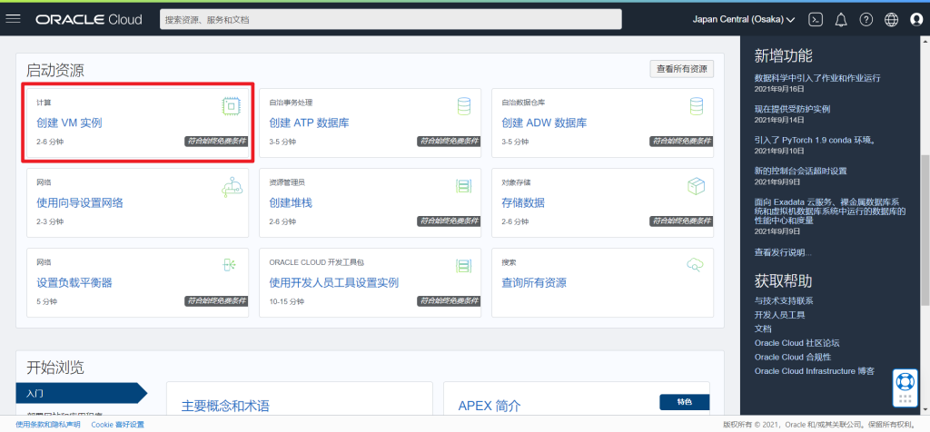This screenshot has width=930, height=432.
Task: Open the notifications bell
Action: tap(841, 20)
